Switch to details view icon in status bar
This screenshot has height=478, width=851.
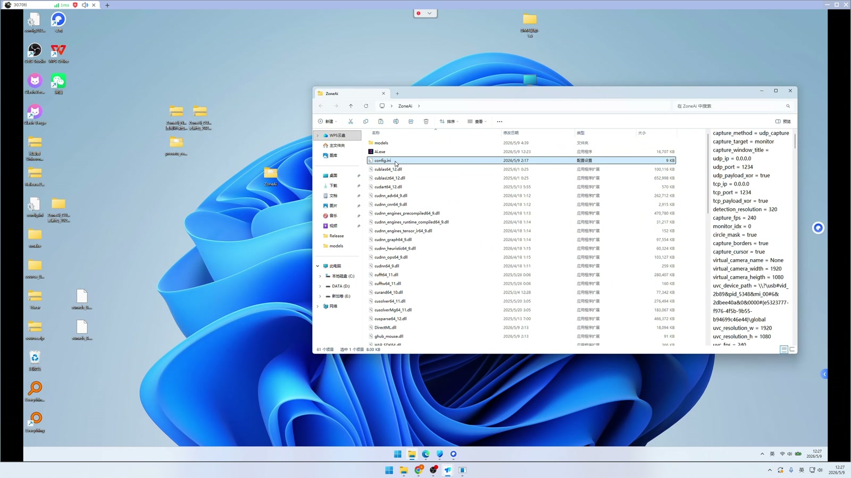click(783, 349)
